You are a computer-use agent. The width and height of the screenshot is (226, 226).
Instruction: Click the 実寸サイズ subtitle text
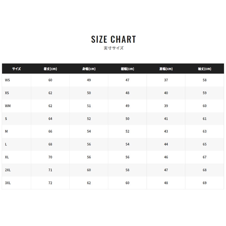click(113, 48)
